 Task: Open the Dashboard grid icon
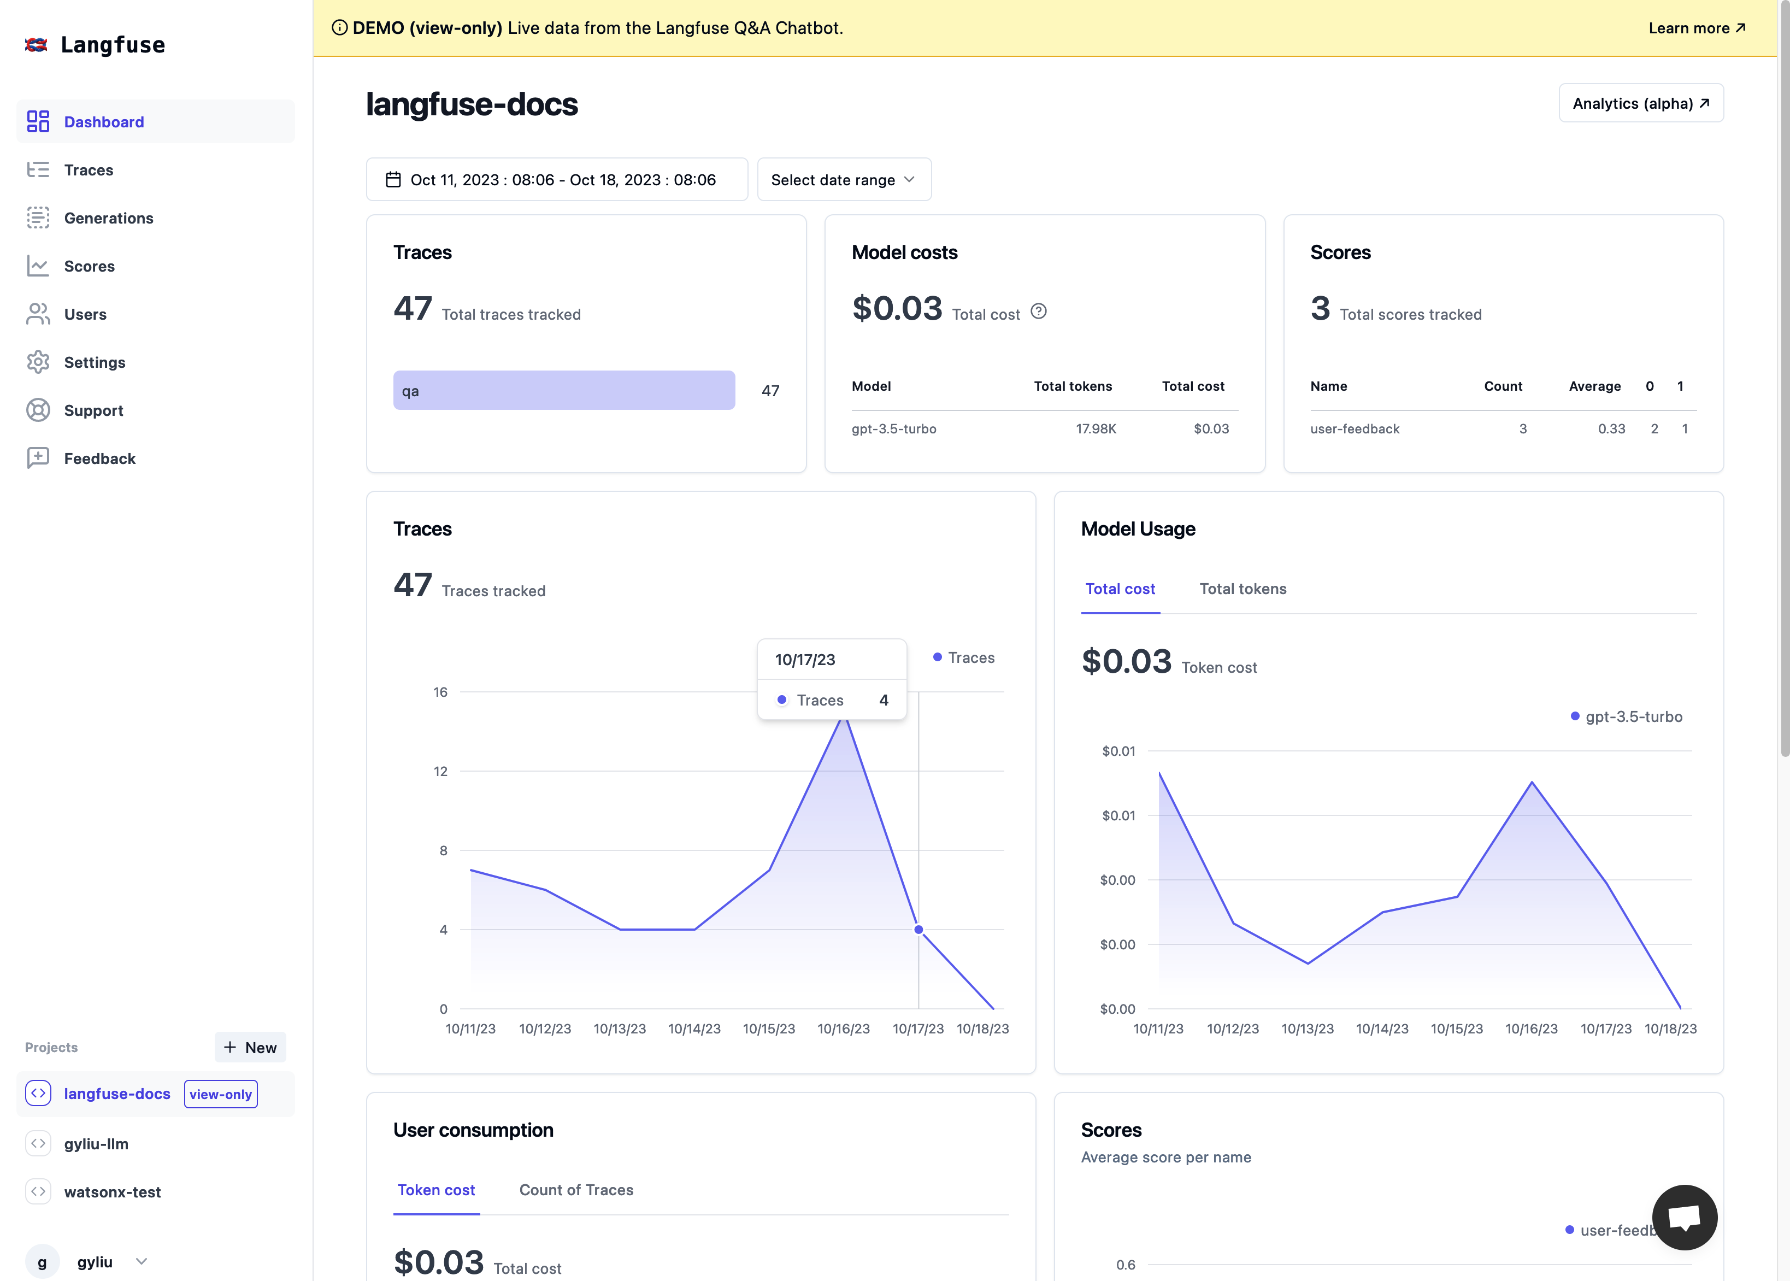pyautogui.click(x=38, y=121)
